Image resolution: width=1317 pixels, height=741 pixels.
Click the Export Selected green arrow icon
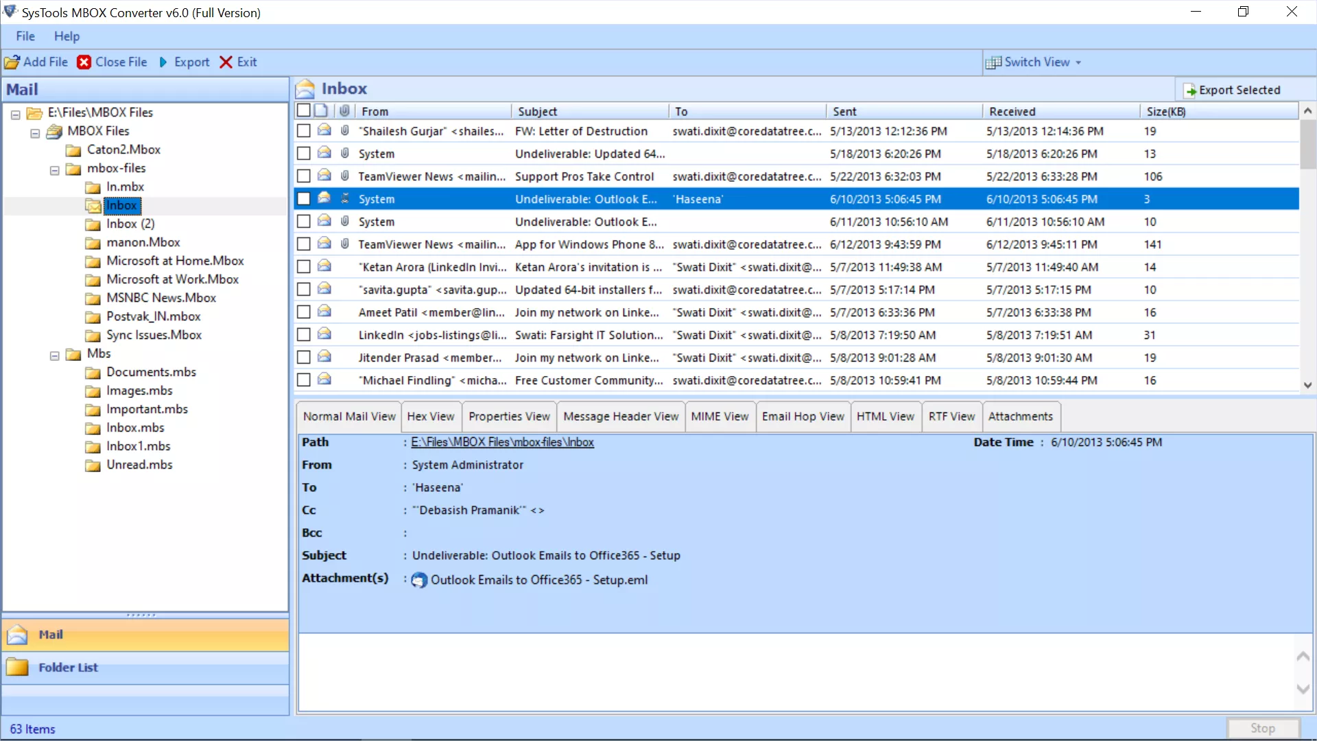[x=1190, y=91]
